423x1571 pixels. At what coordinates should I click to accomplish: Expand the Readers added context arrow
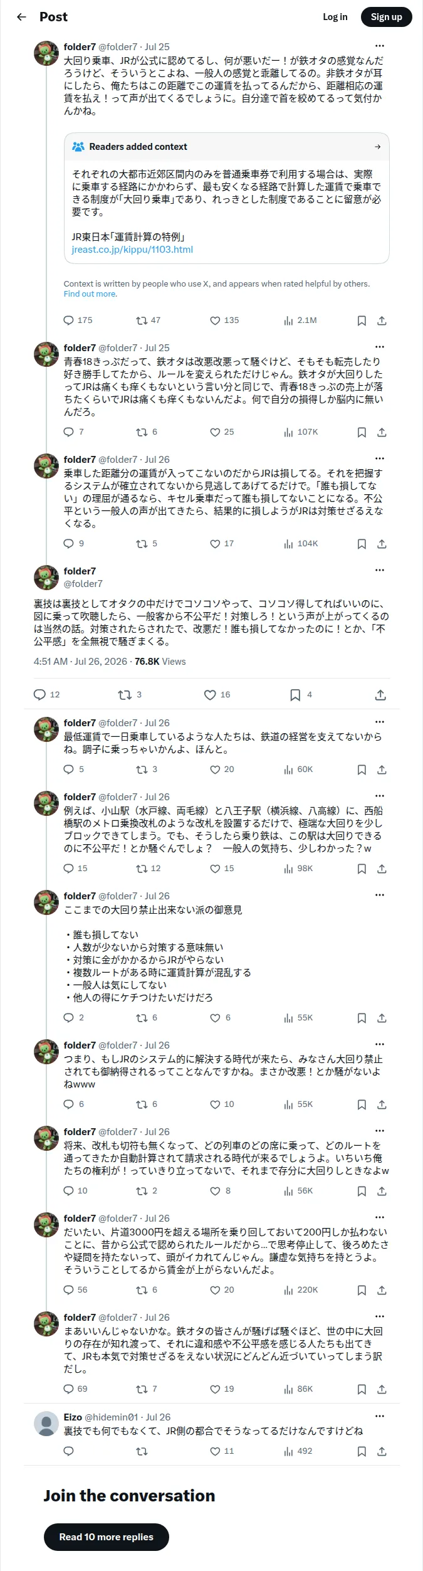tap(377, 147)
